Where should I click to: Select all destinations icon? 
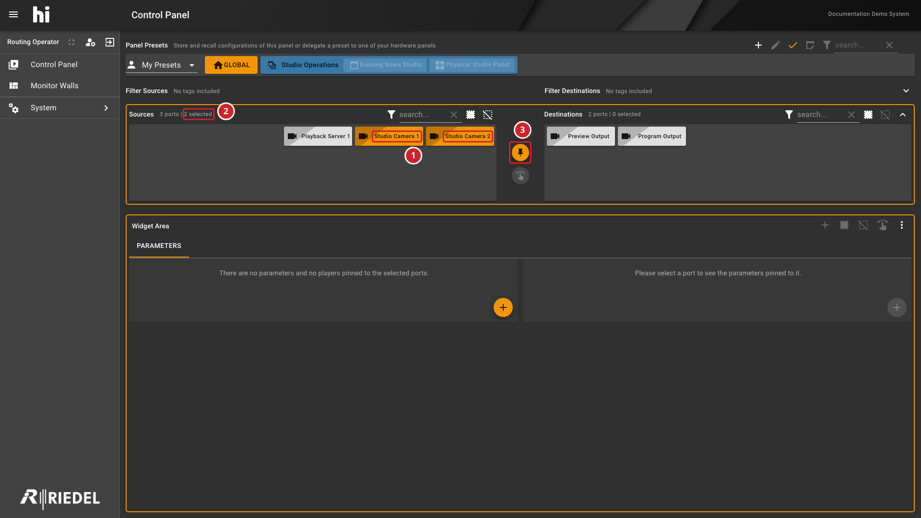coord(868,115)
